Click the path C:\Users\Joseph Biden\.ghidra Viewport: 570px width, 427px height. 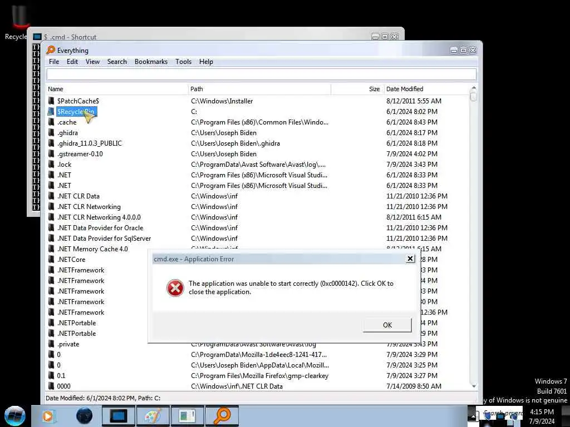[235, 143]
